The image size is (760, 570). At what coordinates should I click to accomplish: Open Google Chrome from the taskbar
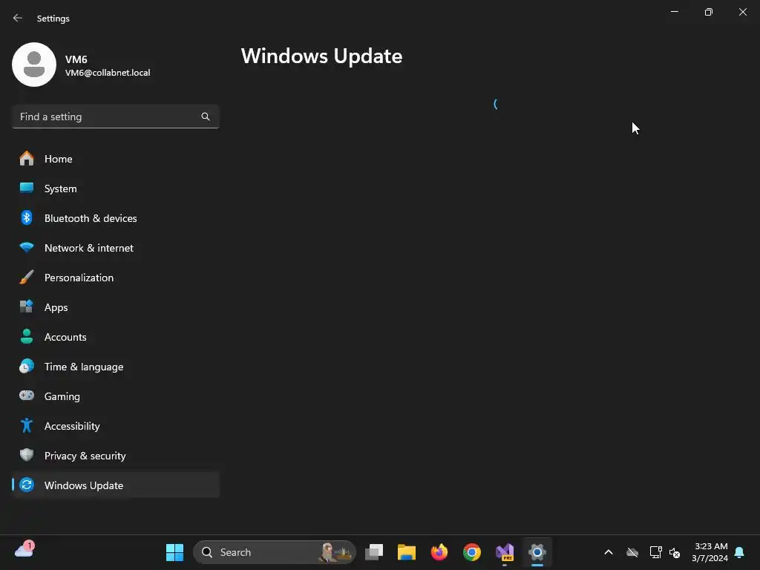point(471,552)
